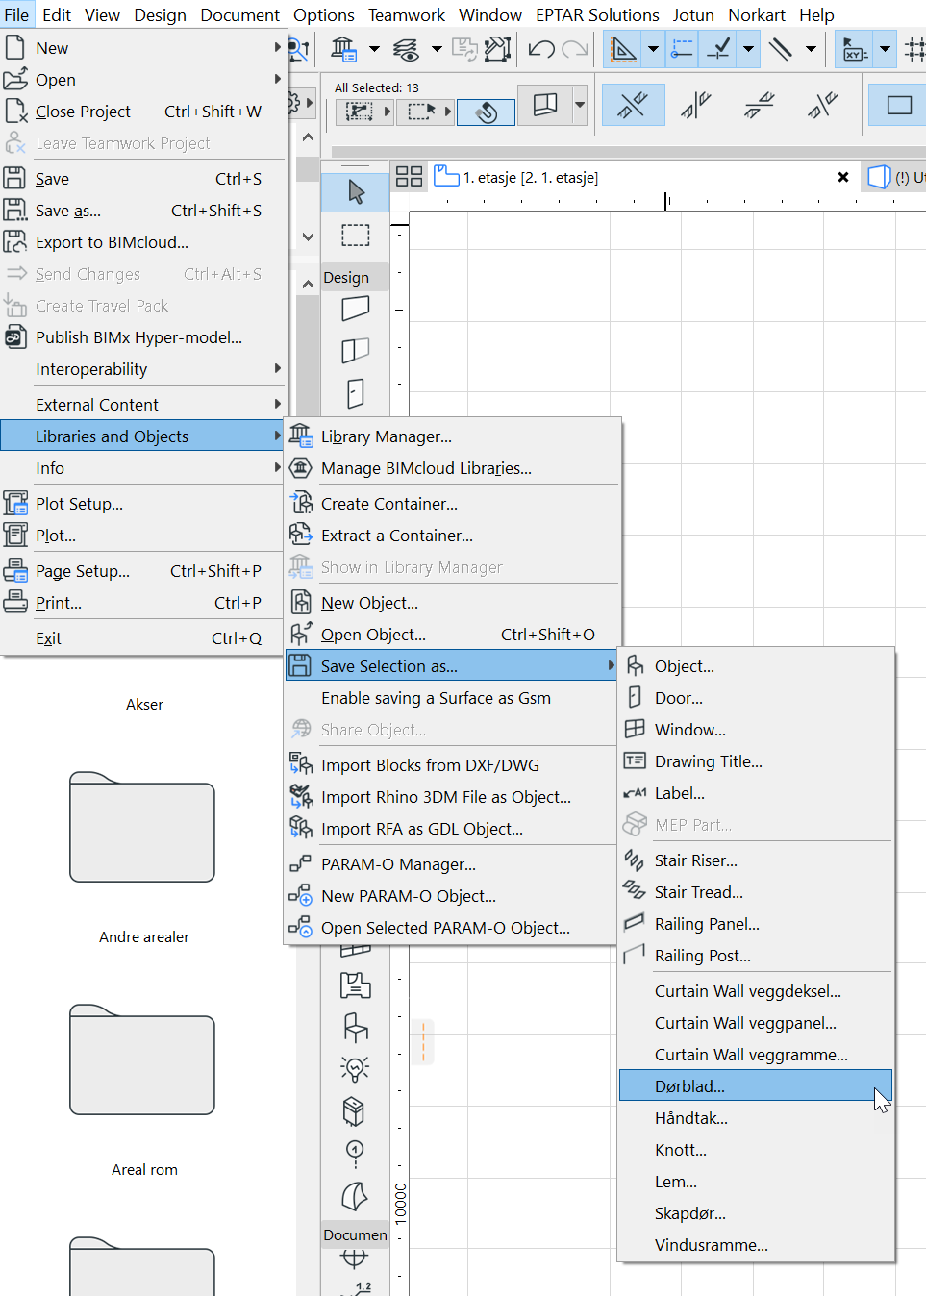
Task: Select the fourth intersection adjust mode
Action: coord(822,105)
